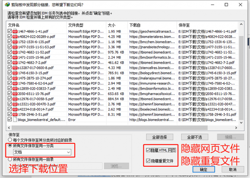Select 每个文件保存至其分类所对应的目录 radio
Screen dimensions: 250x178
pyautogui.click(x=10, y=140)
